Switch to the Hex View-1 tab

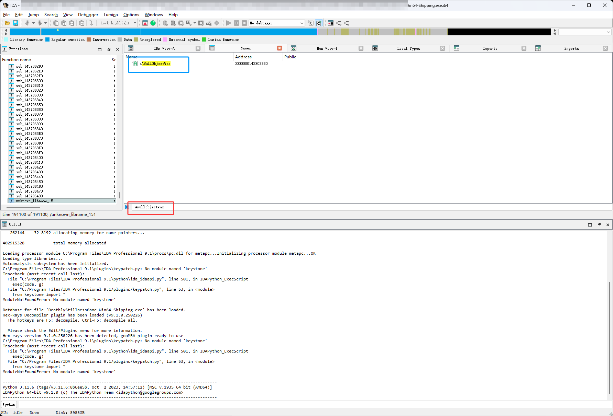[327, 48]
